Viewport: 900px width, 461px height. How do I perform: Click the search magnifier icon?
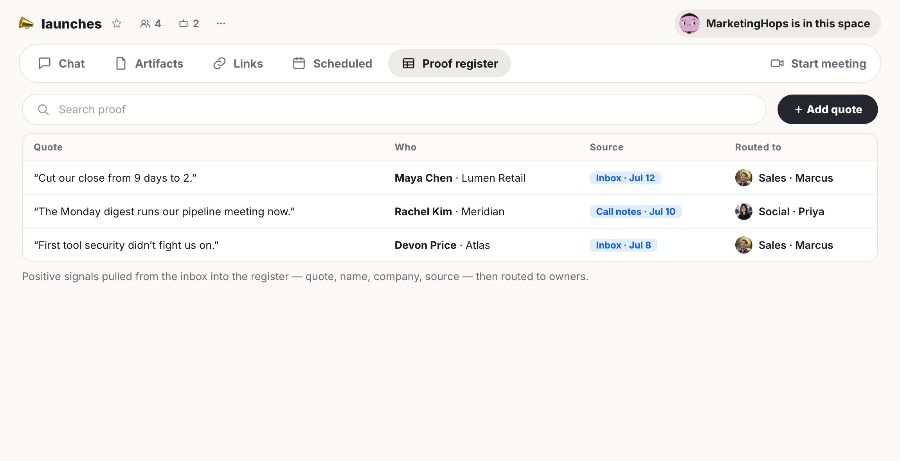(43, 109)
